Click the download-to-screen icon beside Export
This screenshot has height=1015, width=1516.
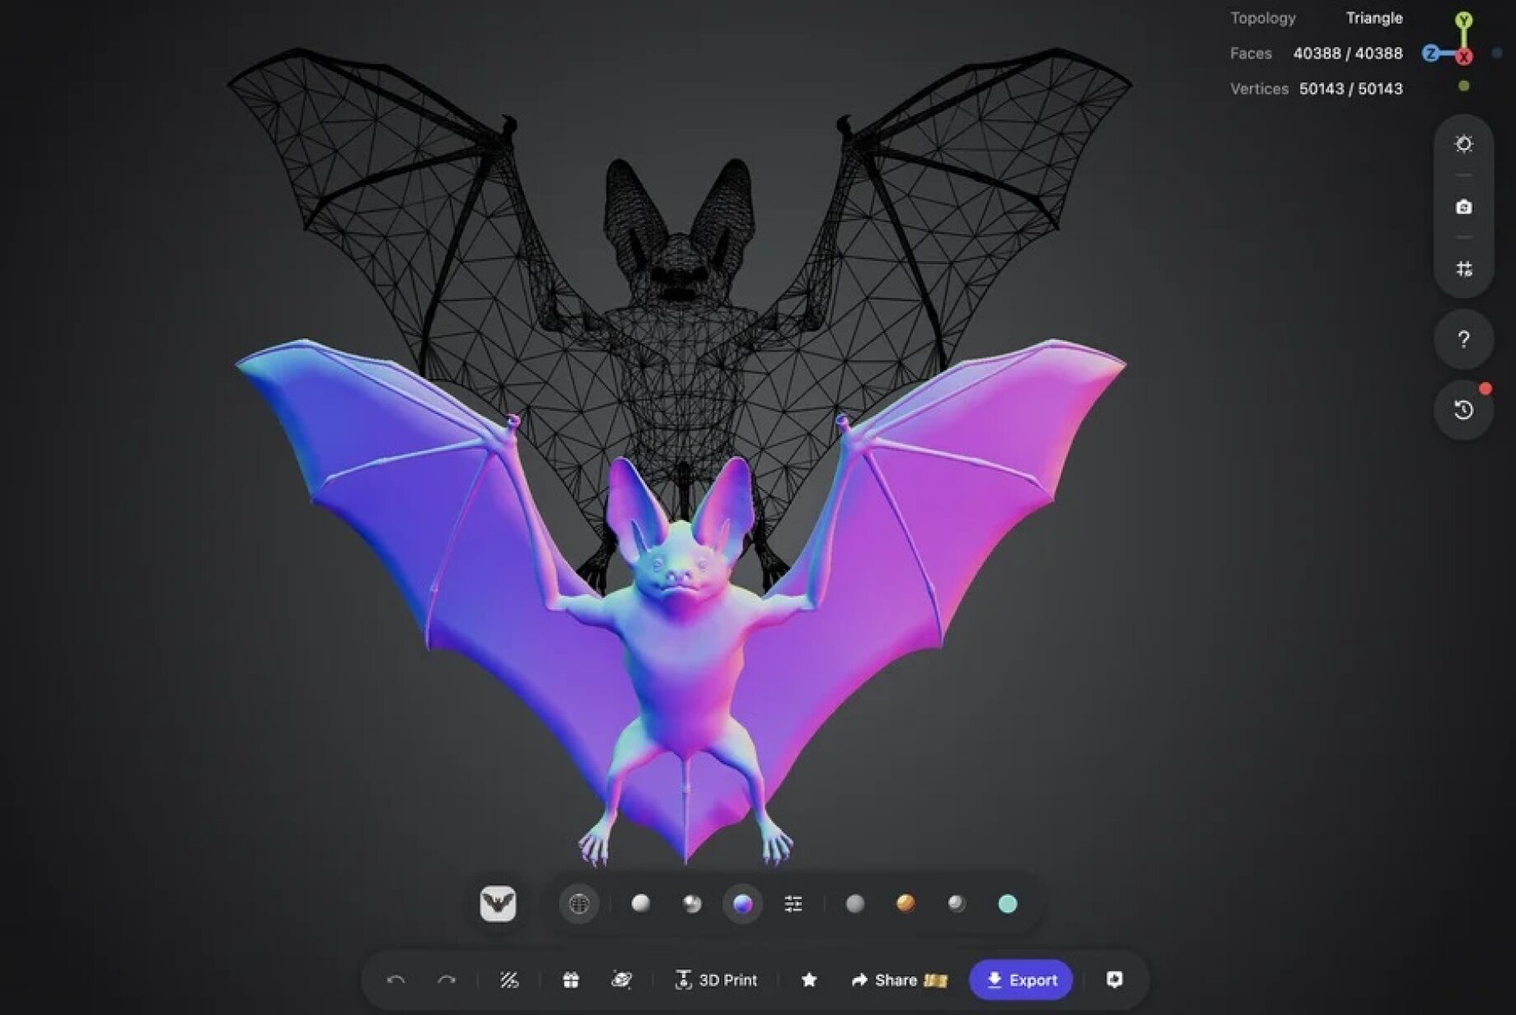[x=1114, y=980]
